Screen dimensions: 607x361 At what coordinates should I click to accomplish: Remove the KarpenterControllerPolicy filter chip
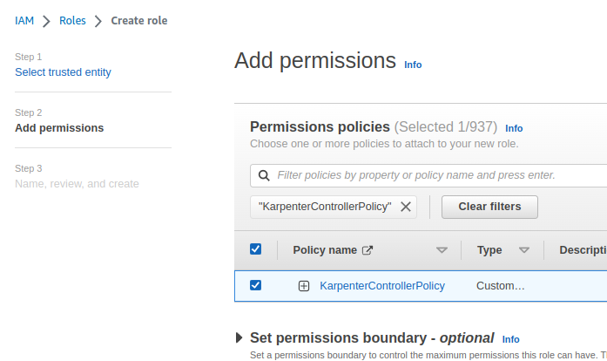pos(406,207)
